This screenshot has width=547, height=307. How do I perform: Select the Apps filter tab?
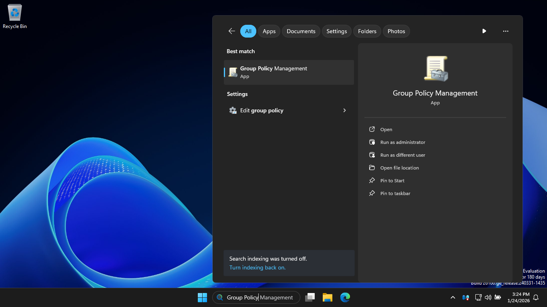pos(269,31)
